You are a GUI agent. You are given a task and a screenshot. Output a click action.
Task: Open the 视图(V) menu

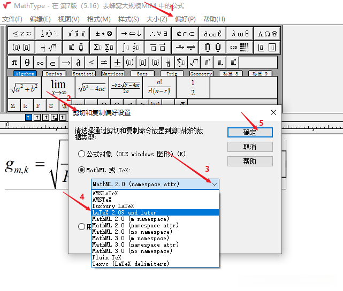click(68, 19)
